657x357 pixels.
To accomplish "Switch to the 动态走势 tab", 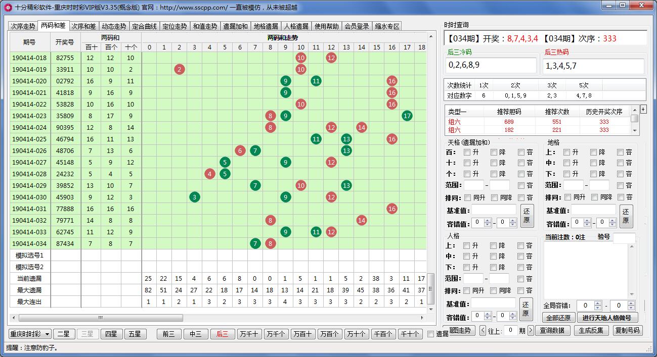I will (113, 25).
